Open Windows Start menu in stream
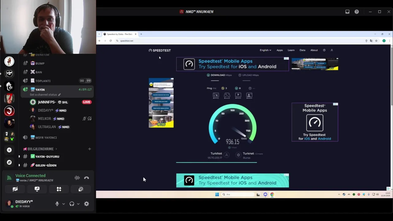This screenshot has height=221, width=393. point(217,194)
